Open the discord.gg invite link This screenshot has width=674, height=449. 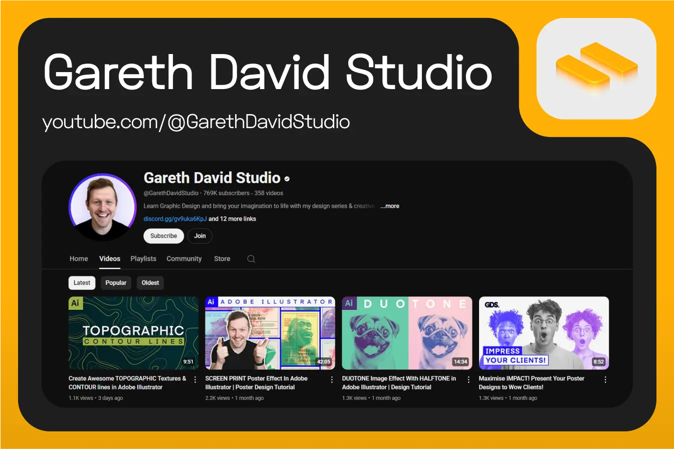174,219
